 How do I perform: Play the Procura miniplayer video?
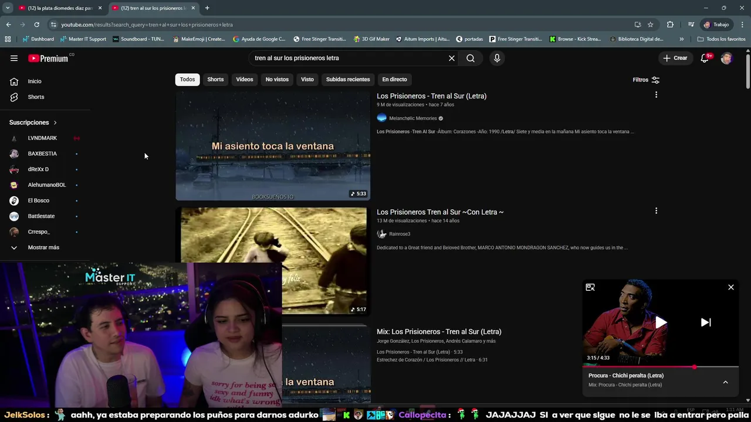(661, 322)
